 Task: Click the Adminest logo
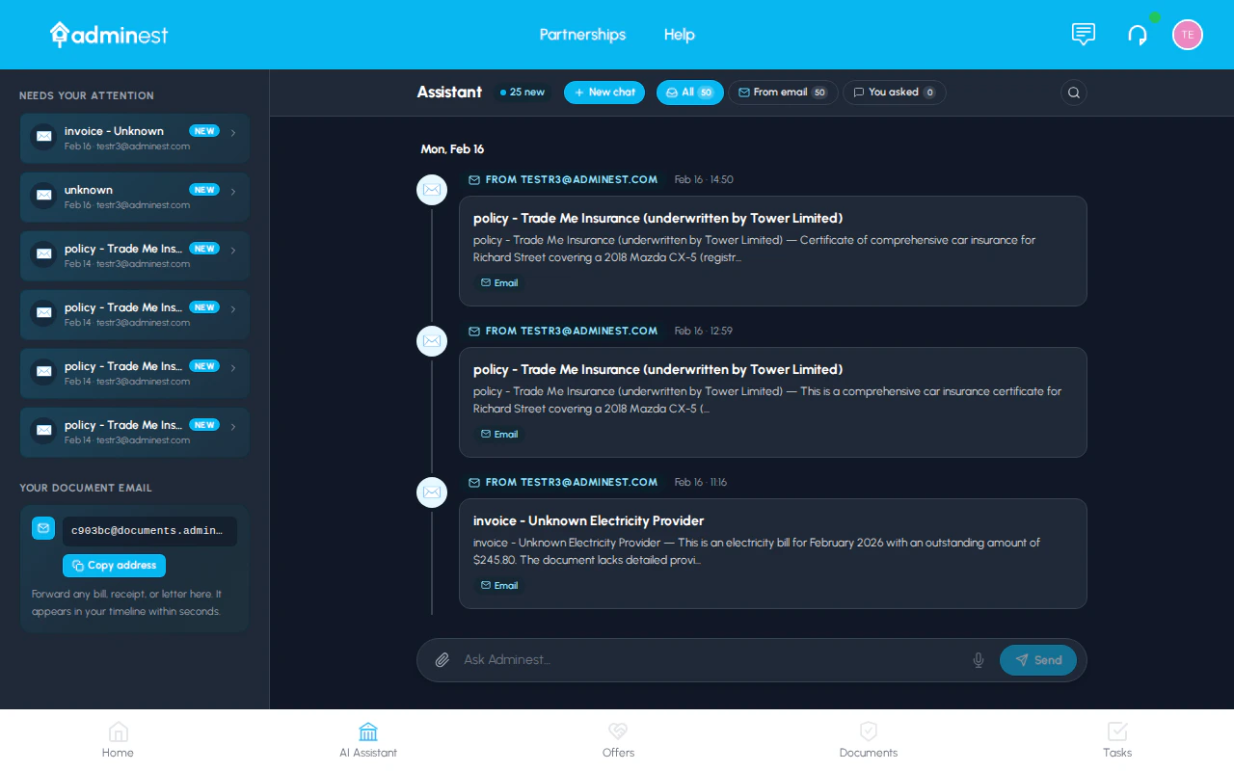coord(109,35)
